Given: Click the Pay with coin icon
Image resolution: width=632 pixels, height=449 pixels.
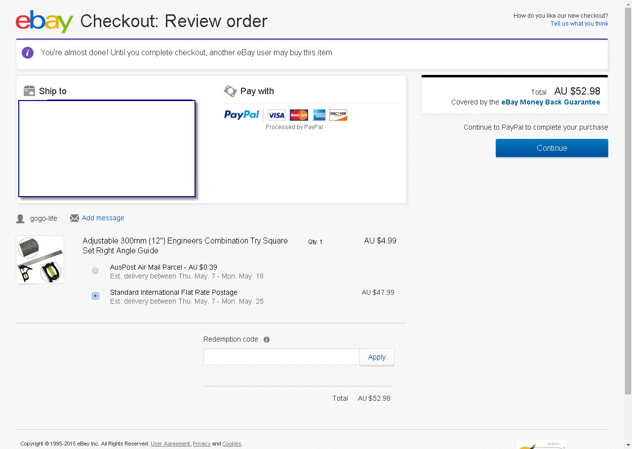Looking at the screenshot, I should pyautogui.click(x=230, y=91).
